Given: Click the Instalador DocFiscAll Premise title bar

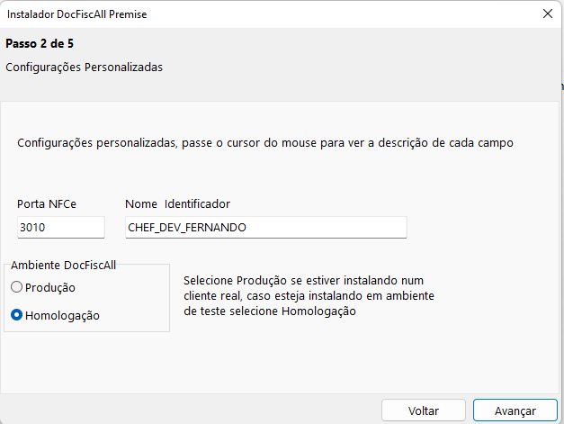Looking at the screenshot, I should tap(225, 14).
